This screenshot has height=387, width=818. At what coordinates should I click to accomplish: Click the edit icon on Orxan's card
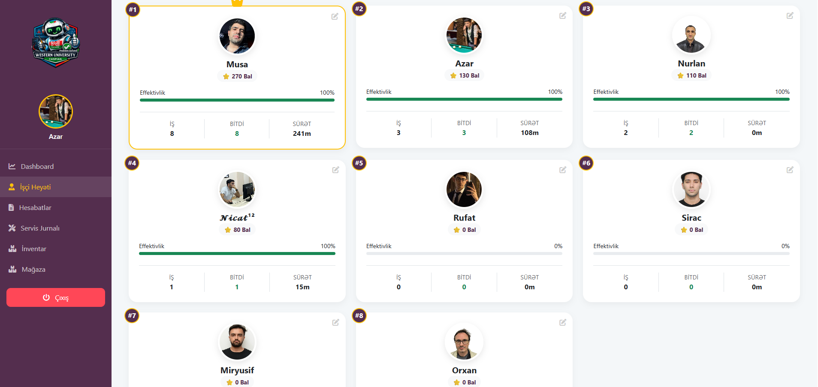pyautogui.click(x=562, y=323)
